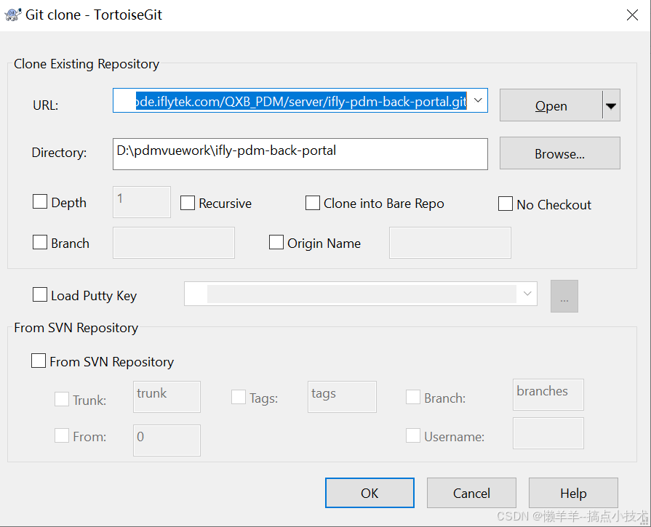
Task: Enable the Recursive checkbox
Action: pos(187,203)
